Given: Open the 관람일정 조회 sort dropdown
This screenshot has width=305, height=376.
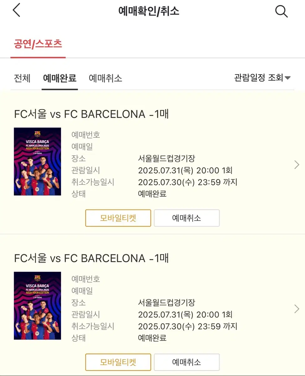Looking at the screenshot, I should click(x=262, y=77).
